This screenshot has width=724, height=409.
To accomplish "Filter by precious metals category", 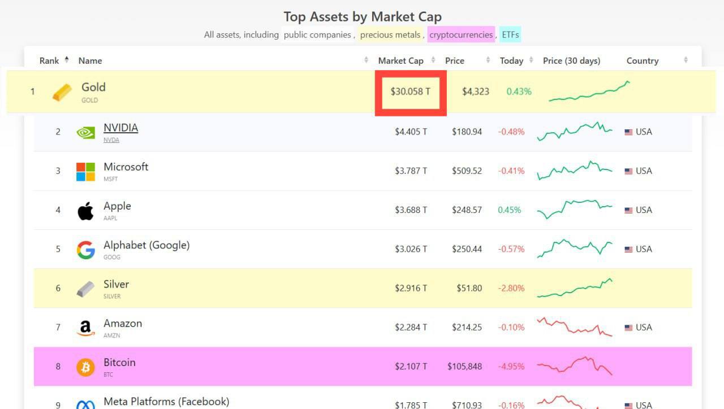I will [390, 35].
